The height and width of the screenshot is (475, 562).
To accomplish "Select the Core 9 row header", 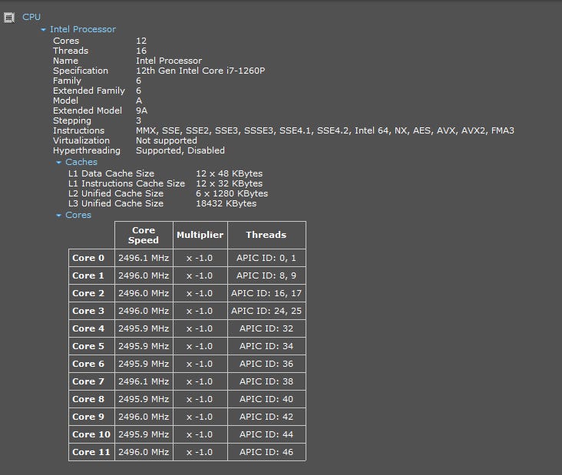I will (91, 417).
